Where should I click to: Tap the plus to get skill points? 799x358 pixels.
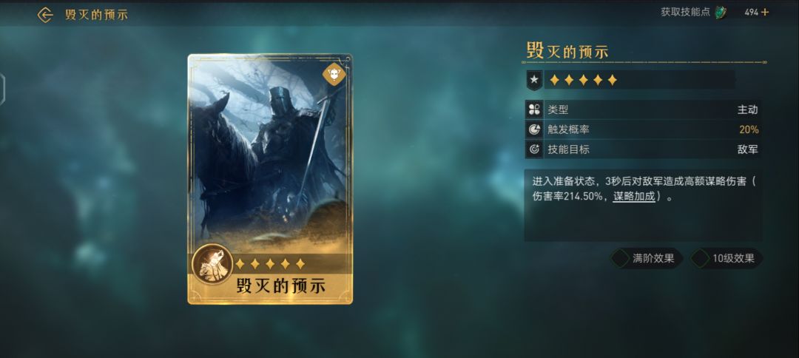coord(765,13)
